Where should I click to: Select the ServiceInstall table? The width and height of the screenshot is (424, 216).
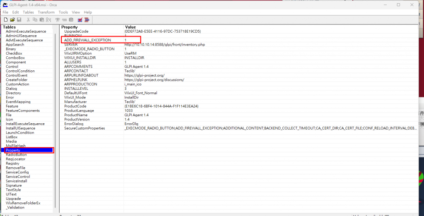click(17, 181)
